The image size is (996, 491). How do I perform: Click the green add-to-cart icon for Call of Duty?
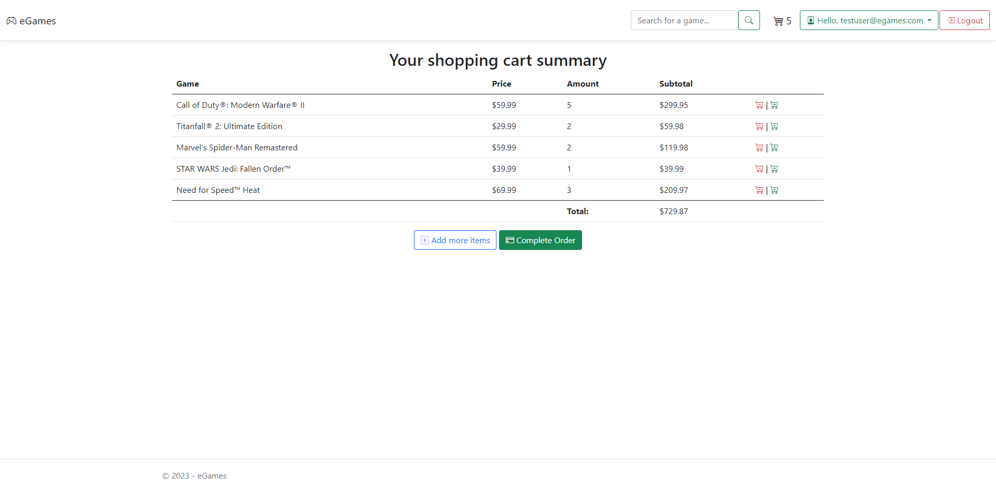[x=774, y=105]
